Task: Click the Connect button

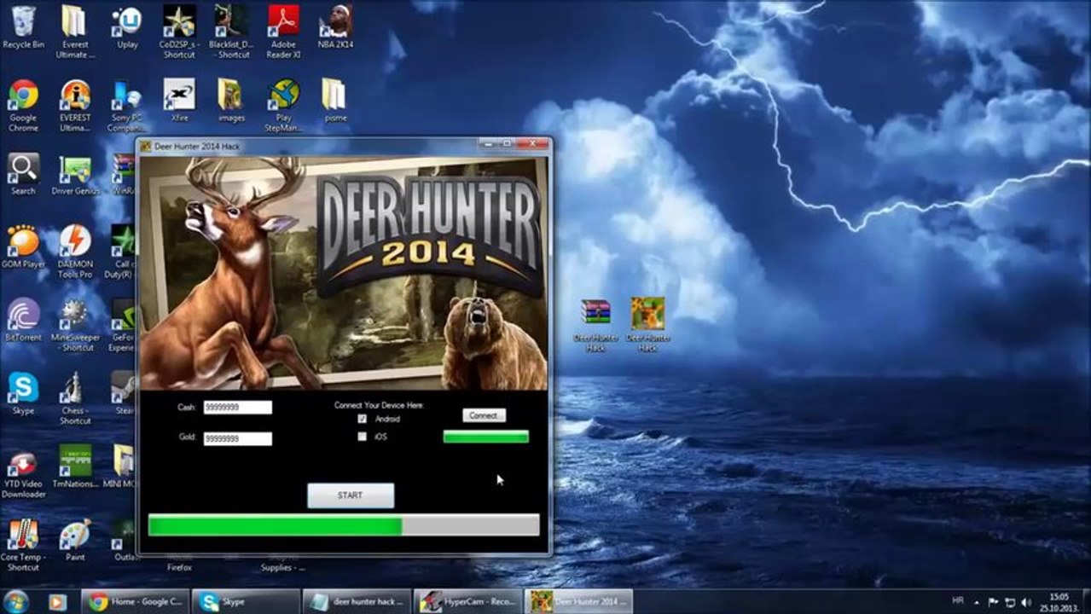Action: coord(484,415)
